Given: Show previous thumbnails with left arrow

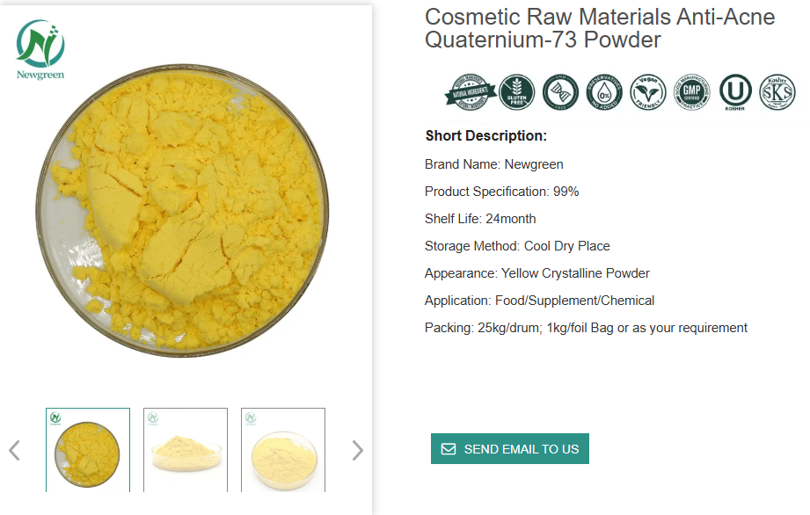Looking at the screenshot, I should (14, 451).
